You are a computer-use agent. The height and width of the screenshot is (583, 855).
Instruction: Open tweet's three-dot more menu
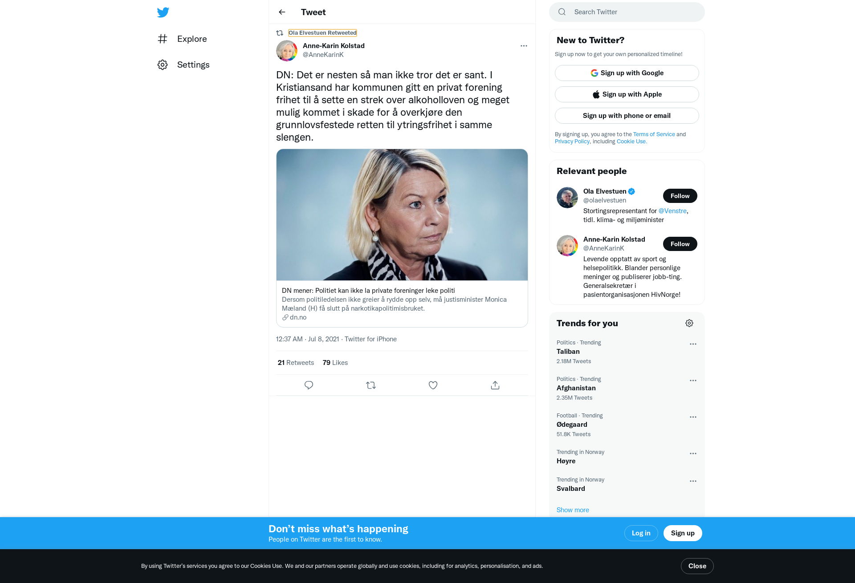tap(524, 46)
